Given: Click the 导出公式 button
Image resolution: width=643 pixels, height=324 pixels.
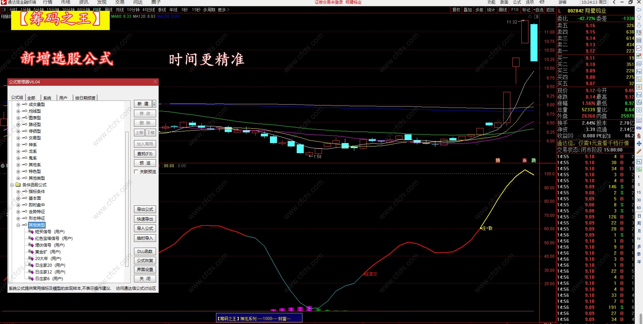Looking at the screenshot, I should coord(145,209).
